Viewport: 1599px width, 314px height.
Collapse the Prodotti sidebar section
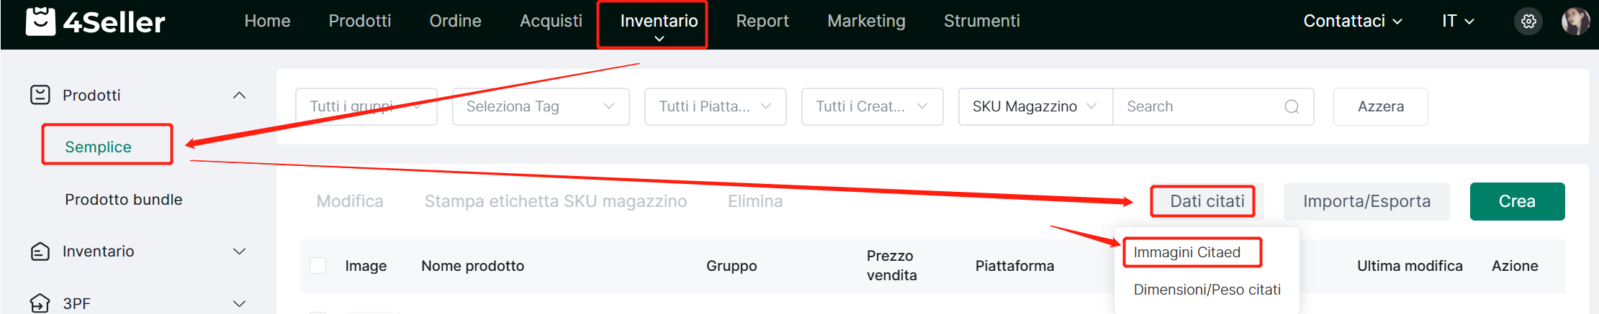pyautogui.click(x=240, y=96)
